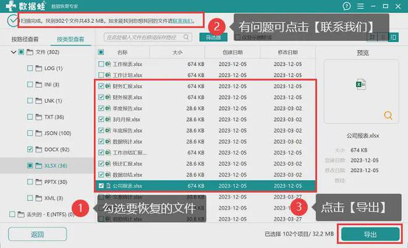
Task: Open the 筛选器 filter button
Action: (x=213, y=37)
